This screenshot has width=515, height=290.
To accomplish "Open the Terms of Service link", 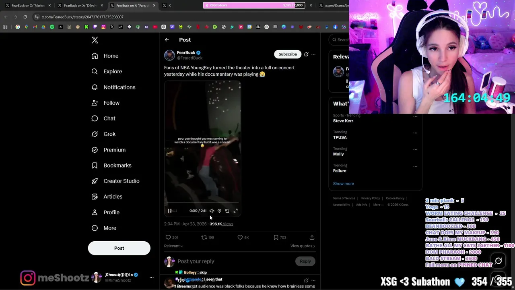I will [344, 198].
